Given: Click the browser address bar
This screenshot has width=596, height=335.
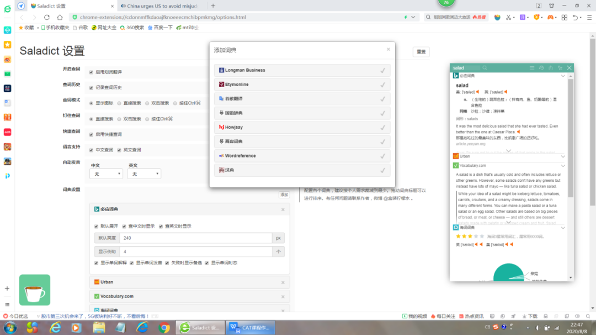Looking at the screenshot, I should pyautogui.click(x=240, y=17).
